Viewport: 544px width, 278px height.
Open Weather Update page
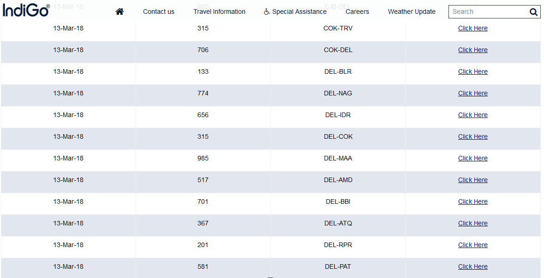click(x=412, y=12)
